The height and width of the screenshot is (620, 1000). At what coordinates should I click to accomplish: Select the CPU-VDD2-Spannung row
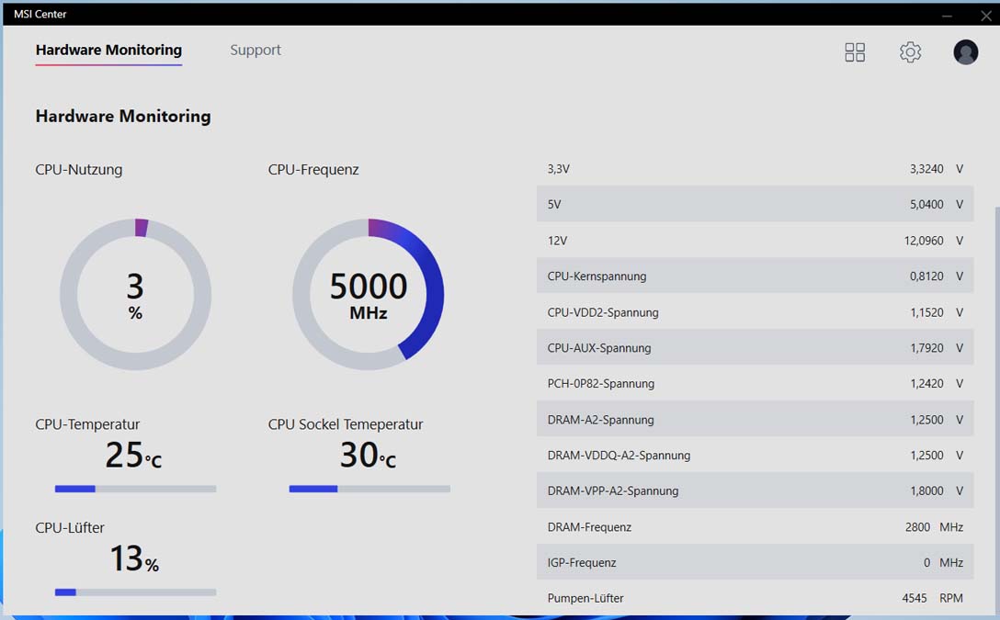[756, 312]
